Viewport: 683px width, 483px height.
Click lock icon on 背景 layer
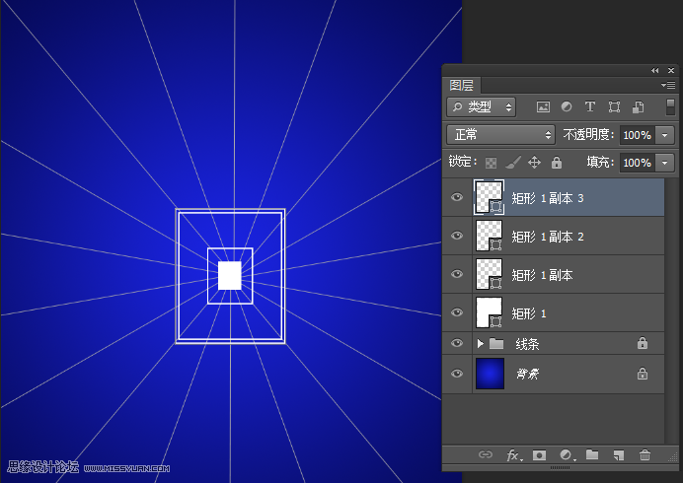643,374
